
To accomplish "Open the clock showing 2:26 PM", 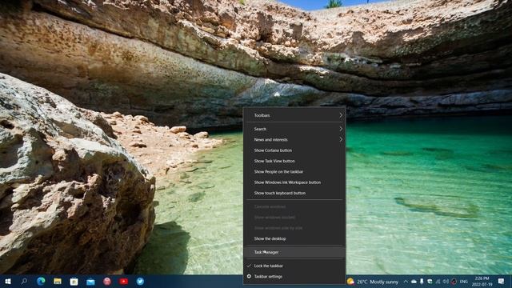I will 482,282.
